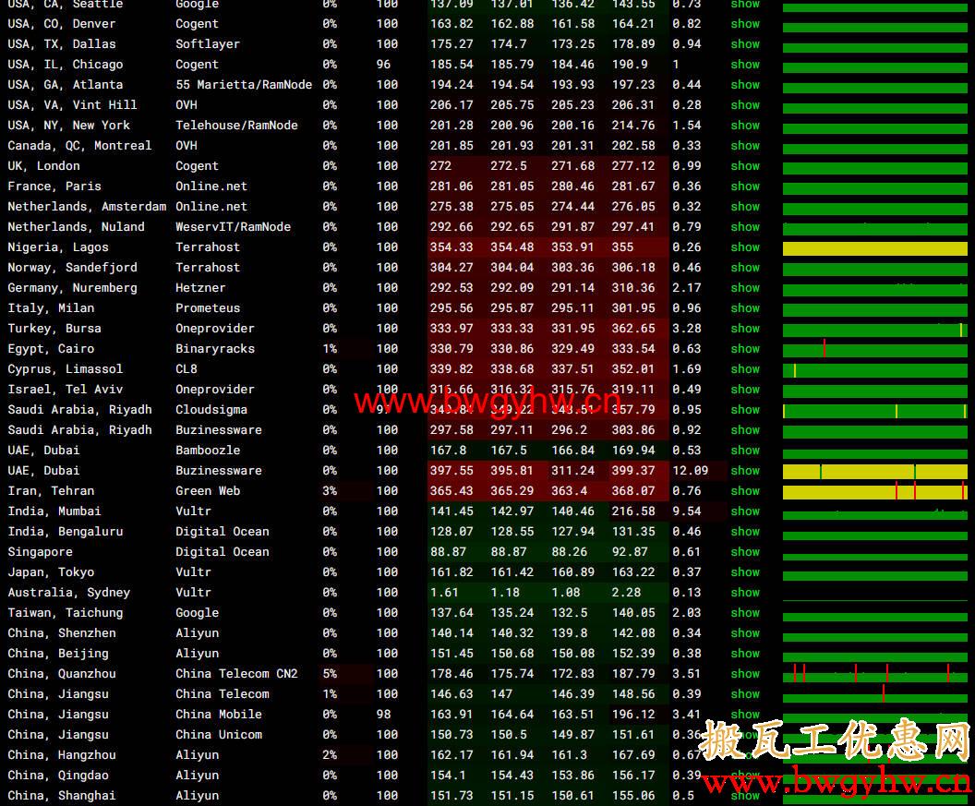
Task: Open show for Australia, Sydney row
Action: (745, 593)
